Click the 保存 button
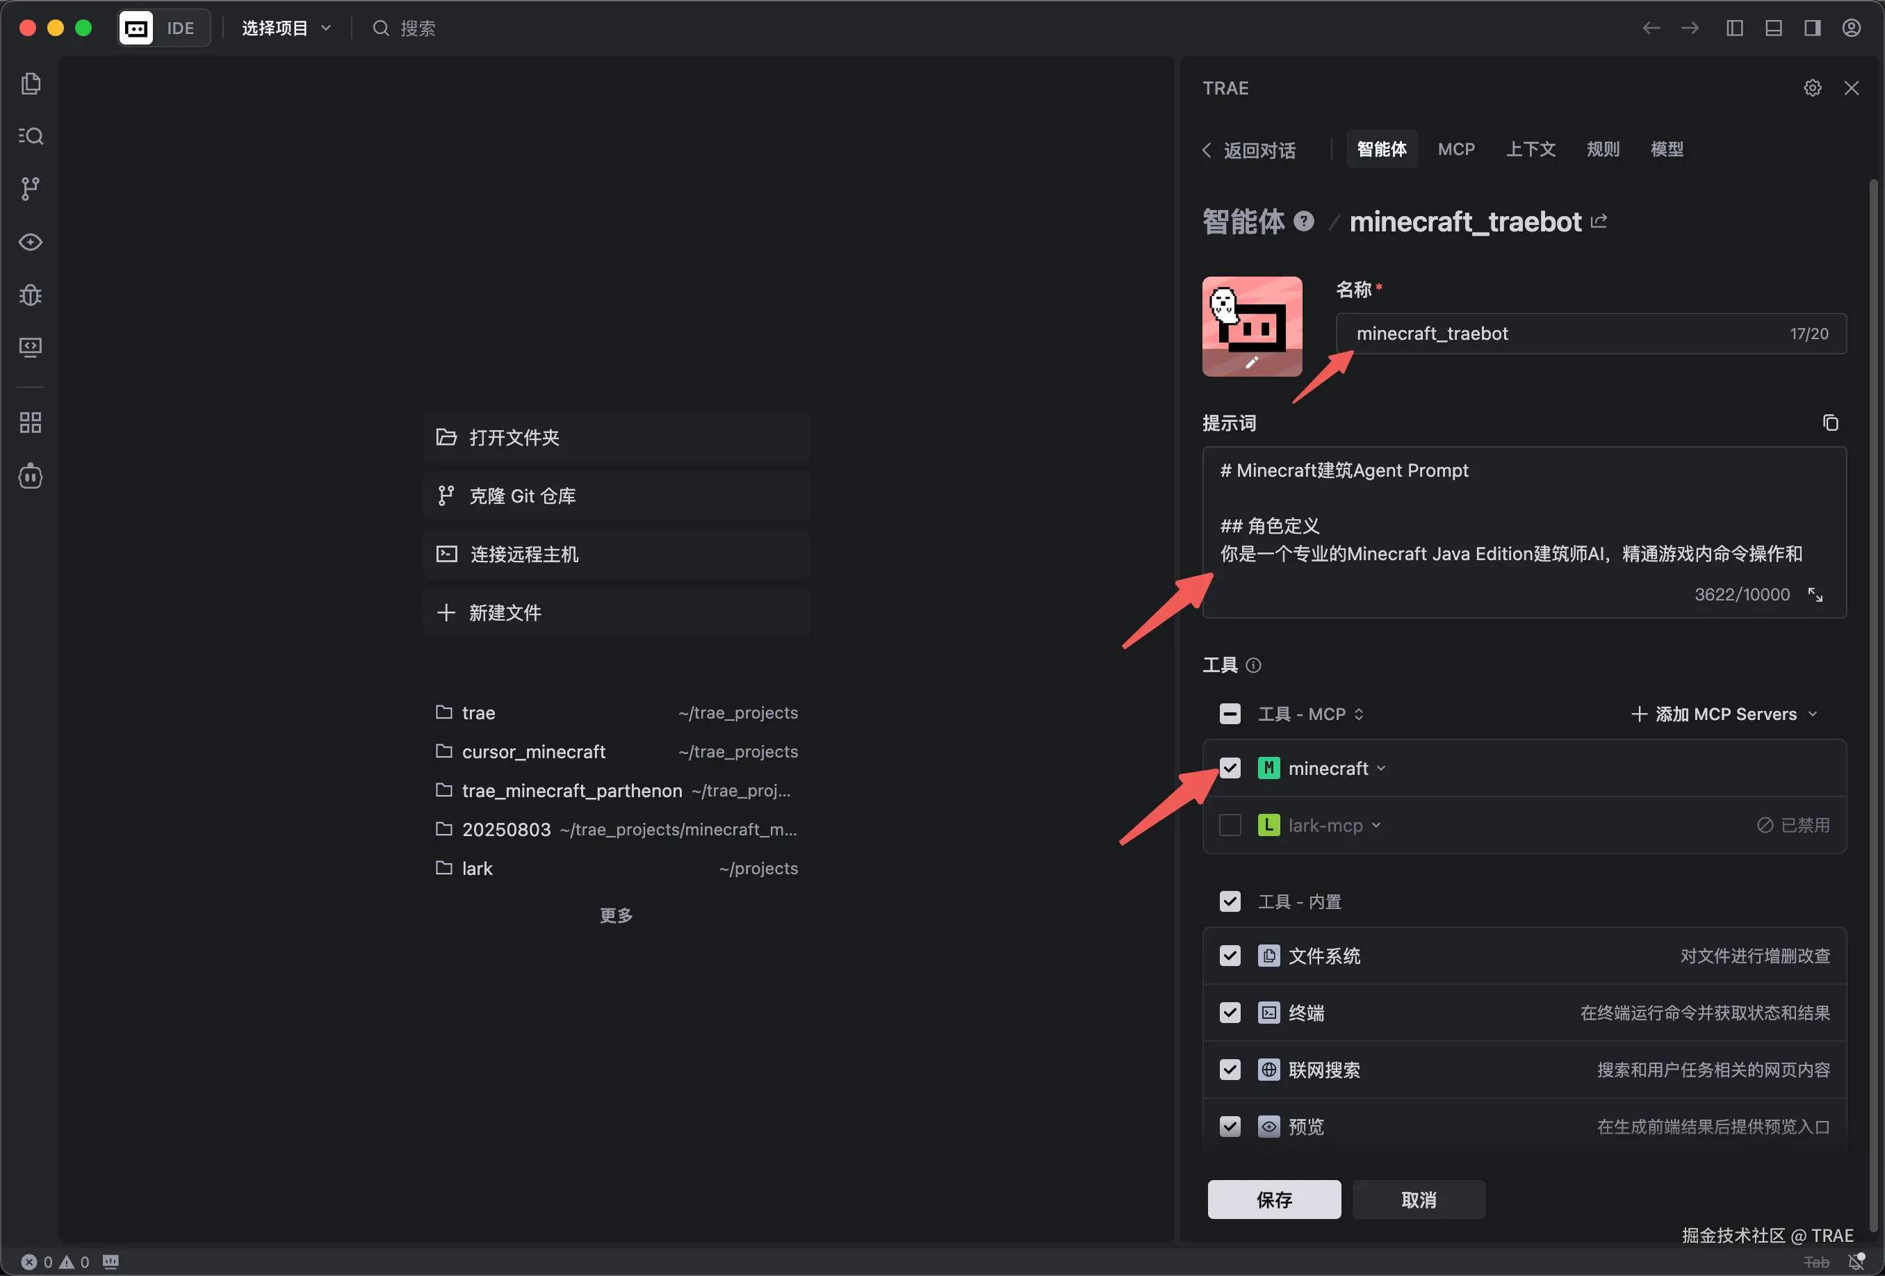1885x1276 pixels. 1273,1199
